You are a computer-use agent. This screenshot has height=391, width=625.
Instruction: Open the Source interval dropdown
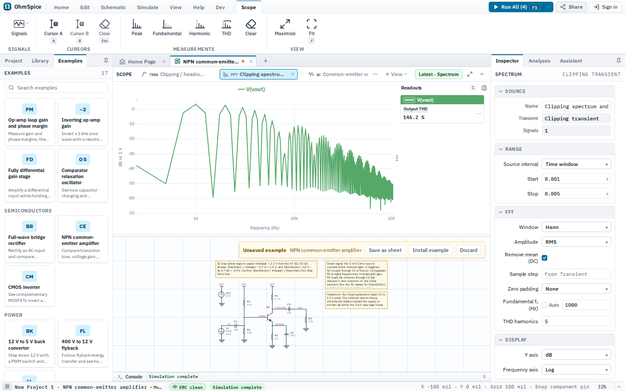pos(576,164)
